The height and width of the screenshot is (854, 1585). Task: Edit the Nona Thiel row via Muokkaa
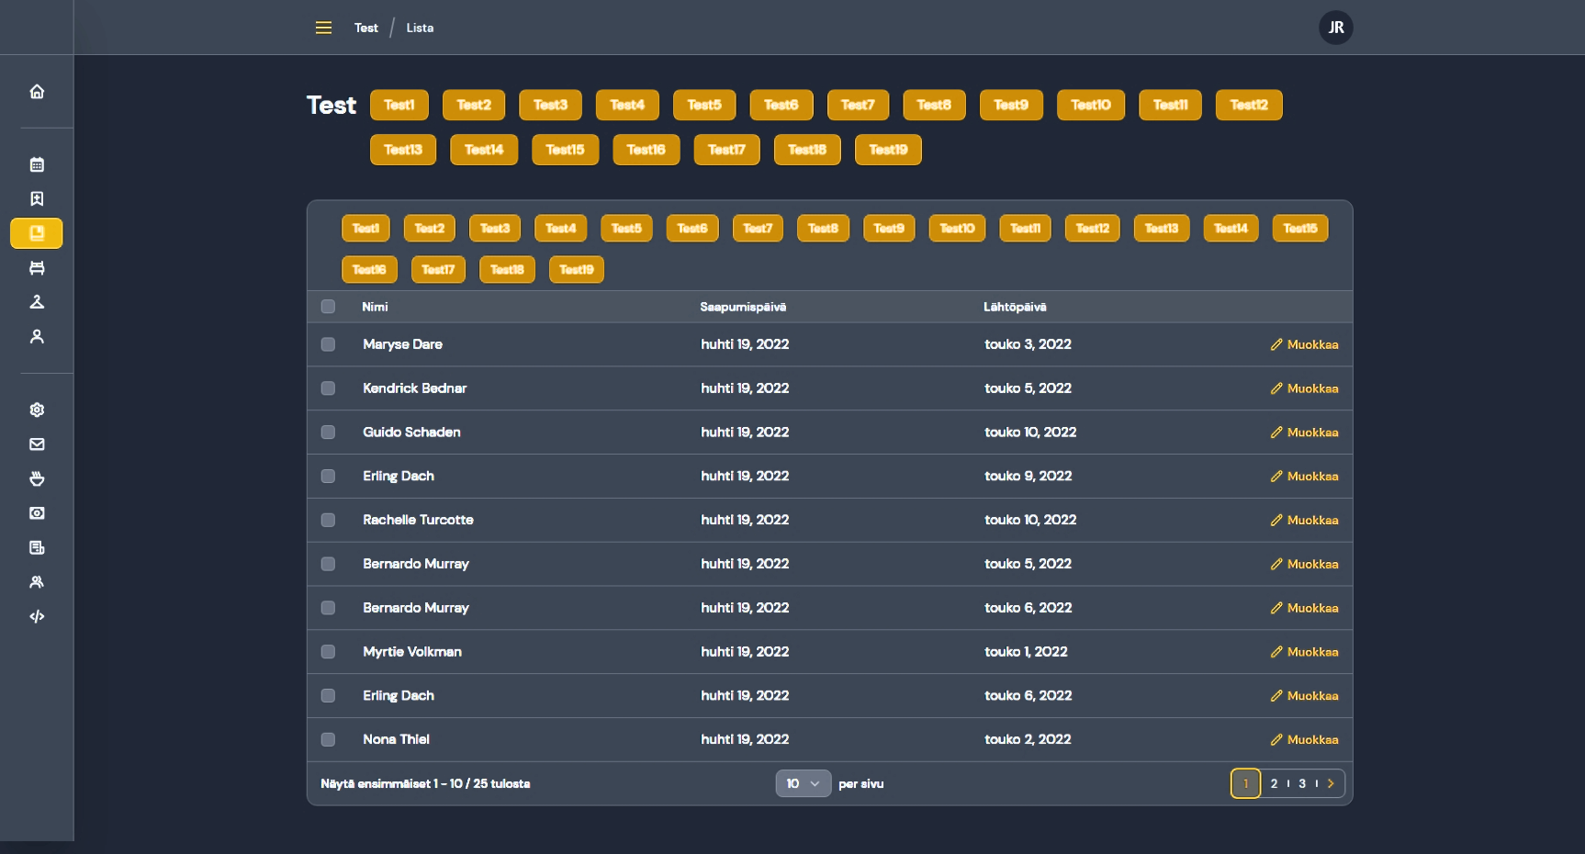point(1304,739)
